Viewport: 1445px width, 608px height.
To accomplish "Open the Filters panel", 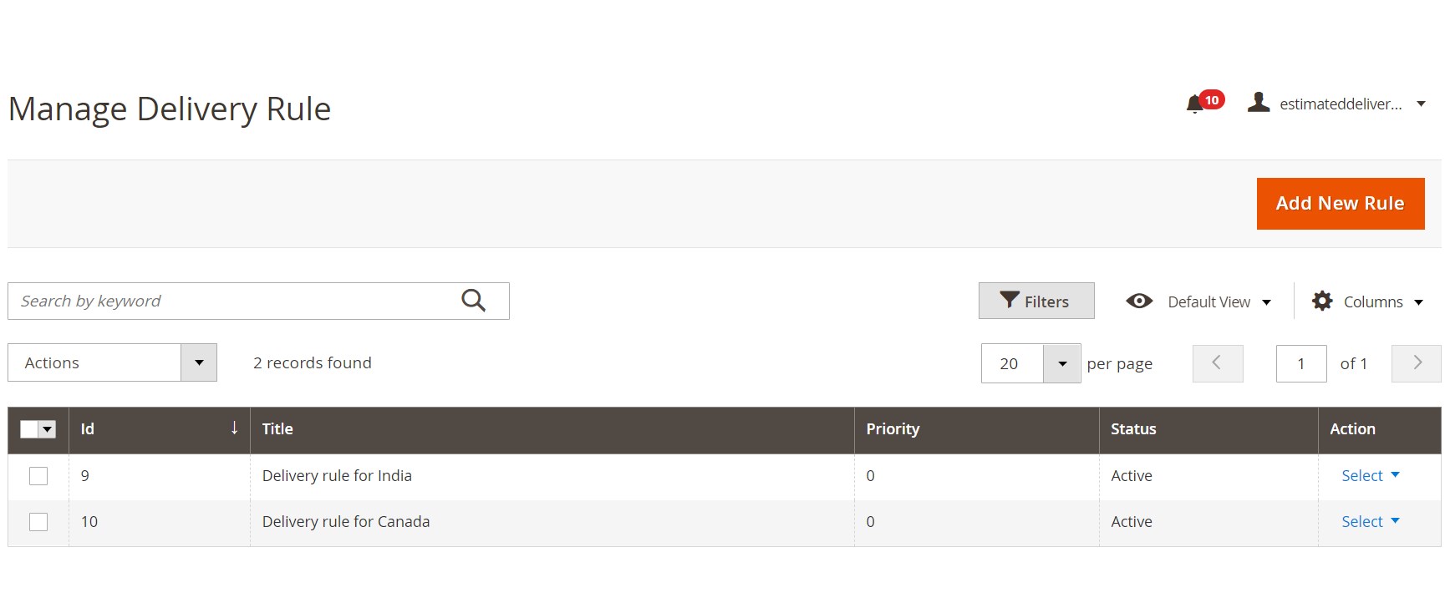I will [x=1035, y=301].
